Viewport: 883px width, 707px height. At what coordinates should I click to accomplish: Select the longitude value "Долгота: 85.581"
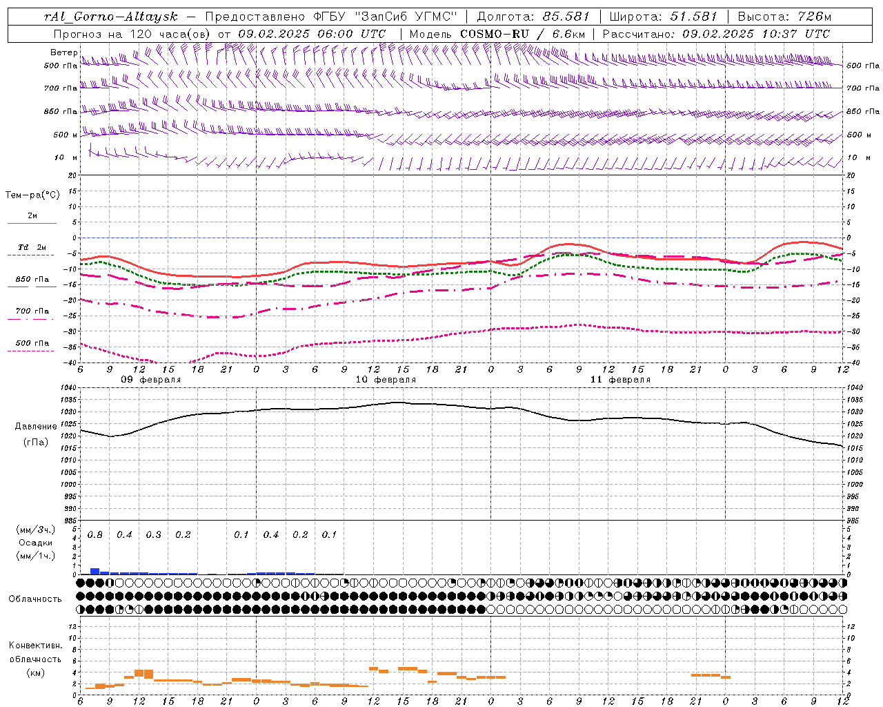(x=535, y=17)
